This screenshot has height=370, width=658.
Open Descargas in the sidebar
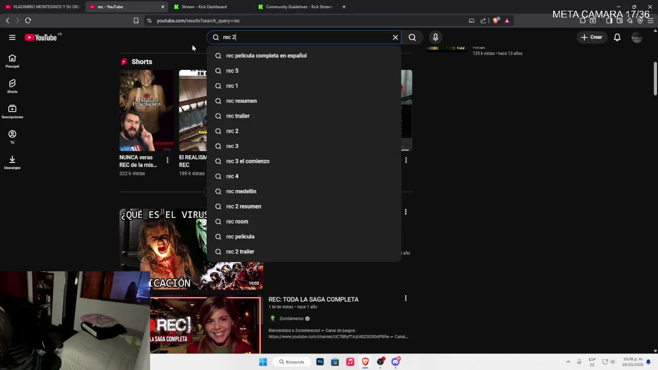(x=12, y=162)
